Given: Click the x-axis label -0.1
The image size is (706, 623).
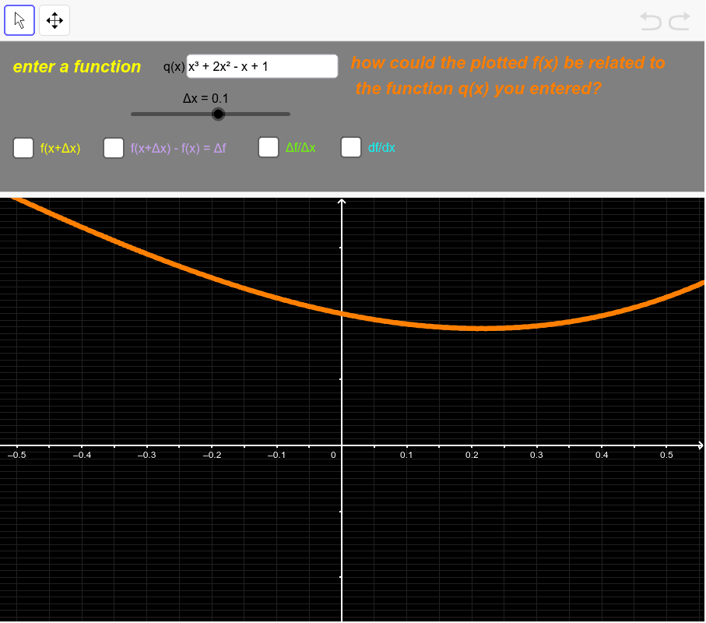Looking at the screenshot, I should 276,455.
